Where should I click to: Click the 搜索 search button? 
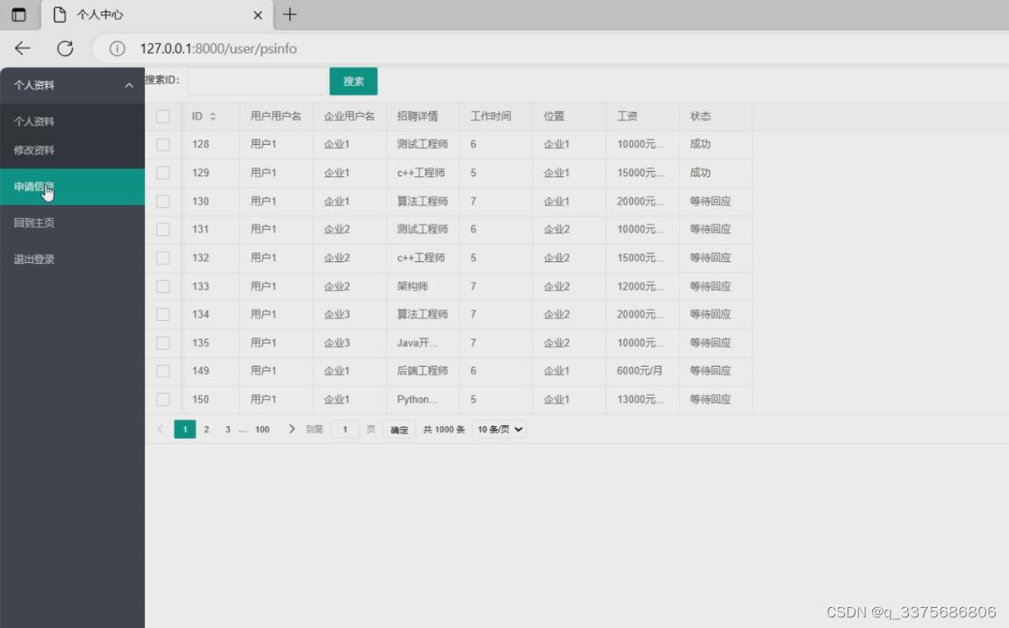click(x=353, y=80)
